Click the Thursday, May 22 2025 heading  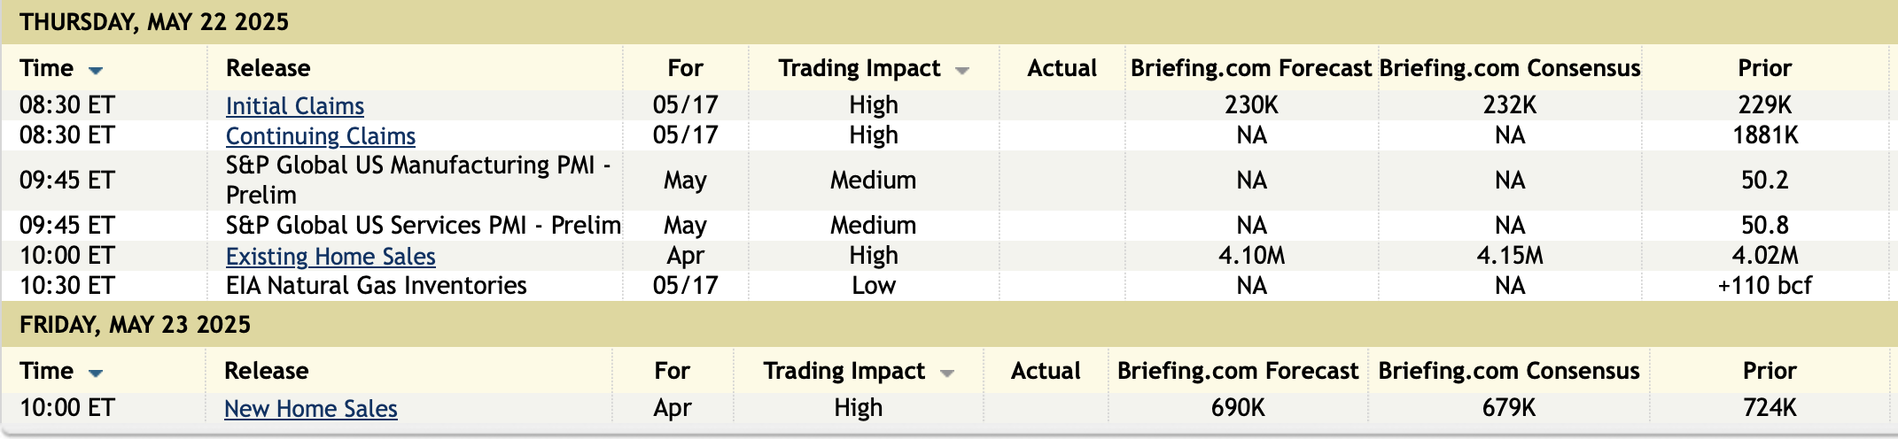[154, 22]
